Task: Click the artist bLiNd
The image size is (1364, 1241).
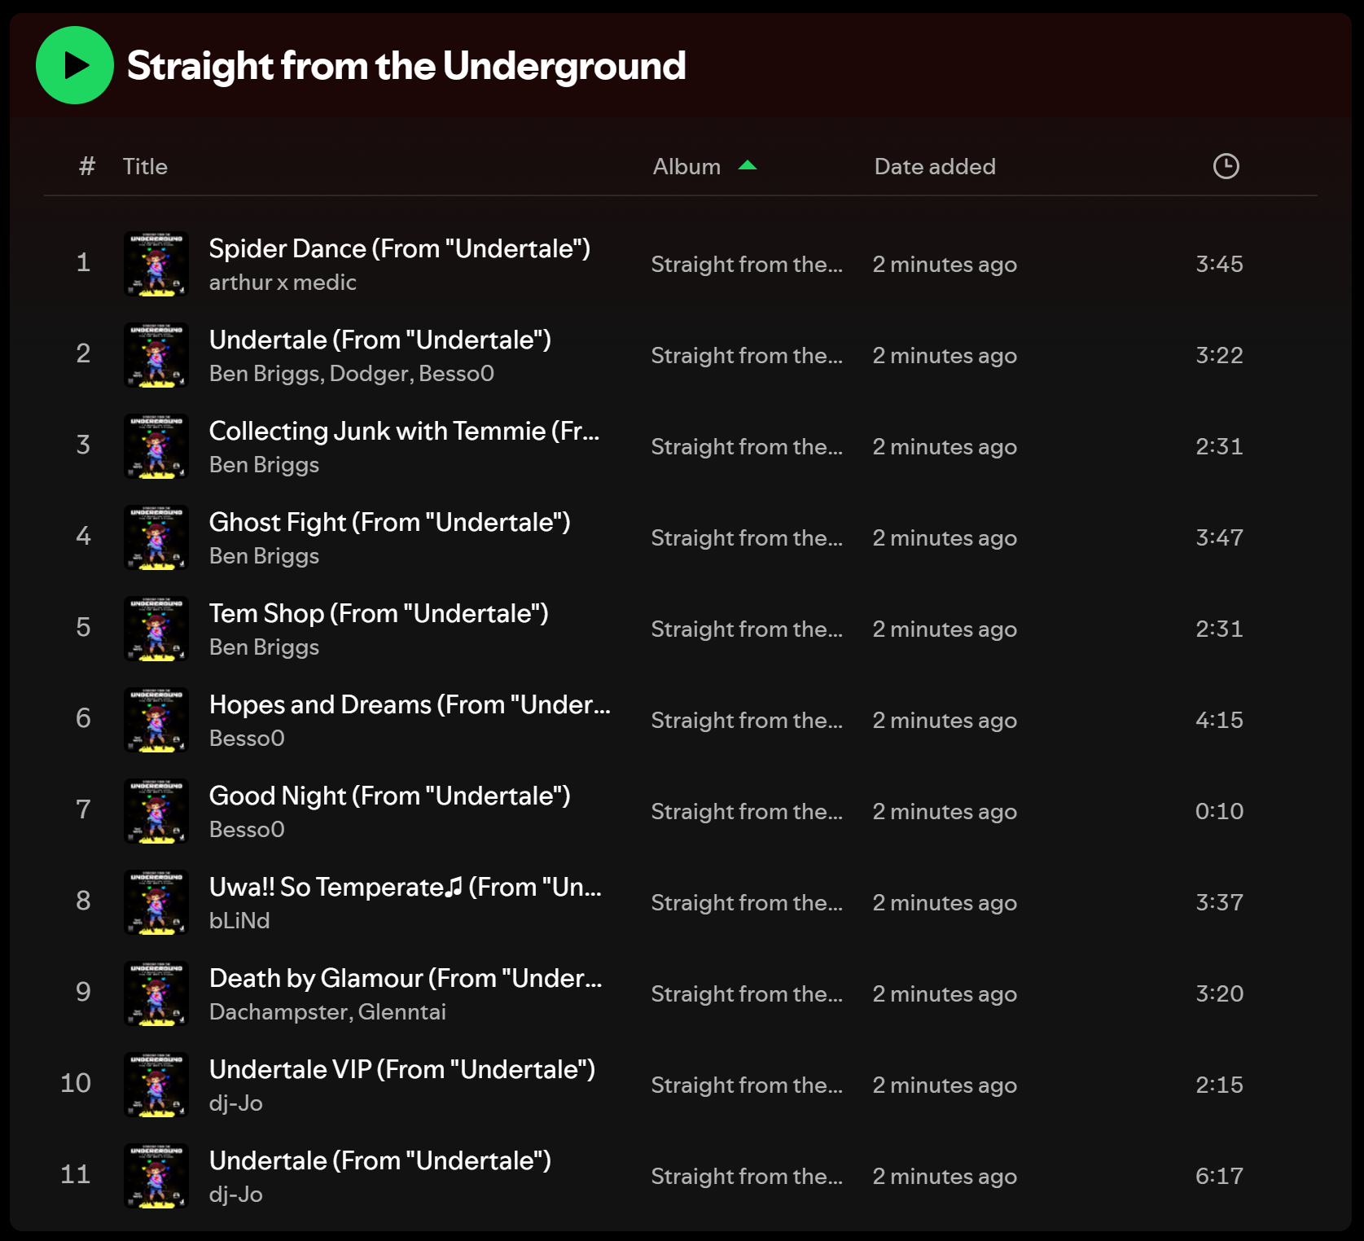Action: tap(240, 920)
